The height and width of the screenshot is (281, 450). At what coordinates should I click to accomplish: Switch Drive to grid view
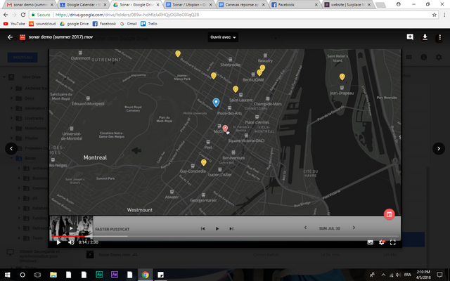click(x=409, y=57)
